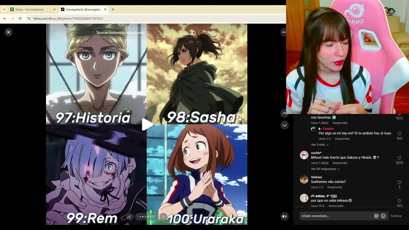This screenshot has width=409, height=230.
Task: Click the '99:Rem' image panel
Action: point(96,174)
